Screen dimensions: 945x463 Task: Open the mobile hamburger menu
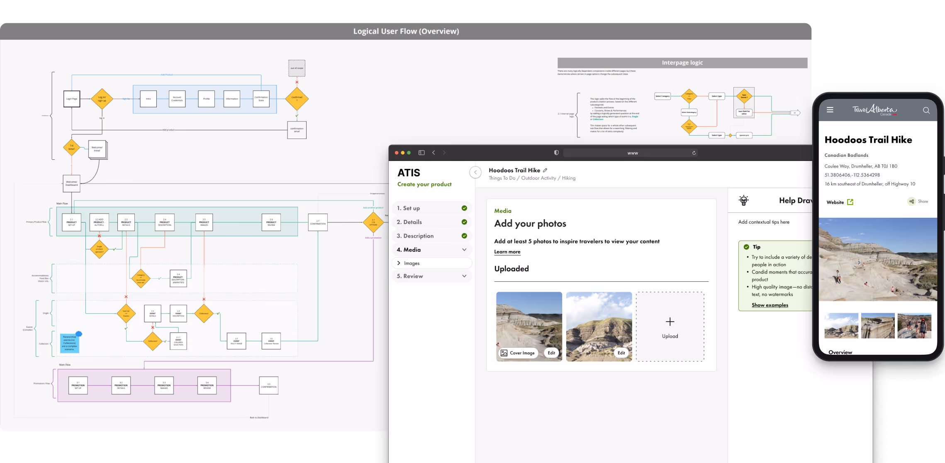[x=830, y=110]
